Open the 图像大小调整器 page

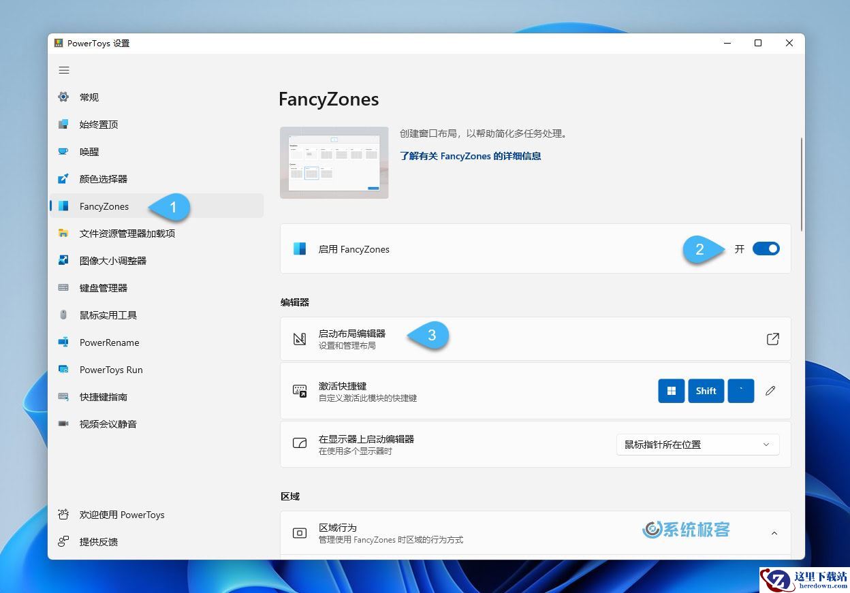pyautogui.click(x=156, y=260)
